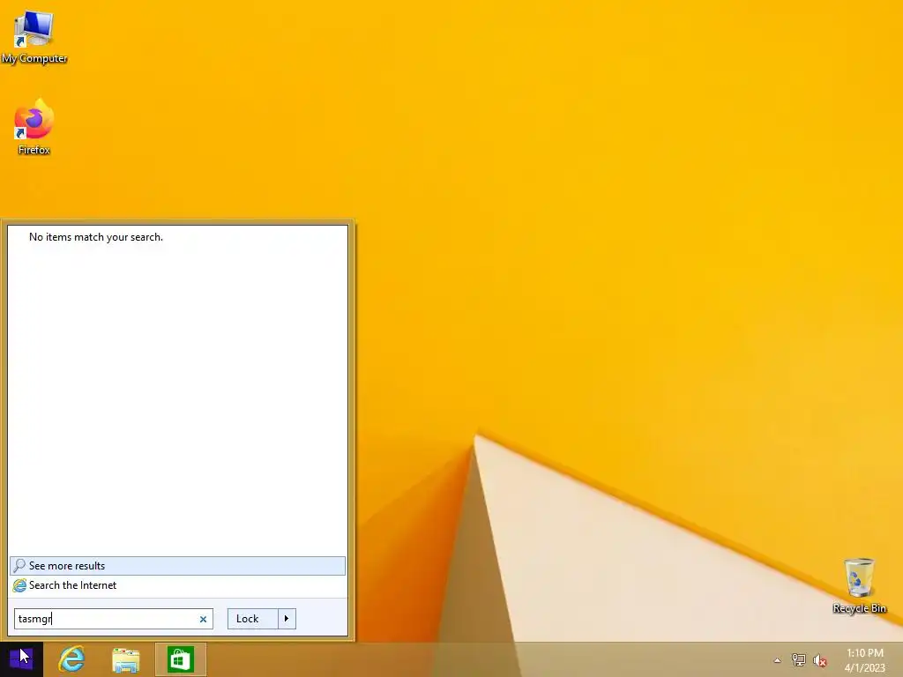Select See more results
This screenshot has width=903, height=677.
[177, 566]
